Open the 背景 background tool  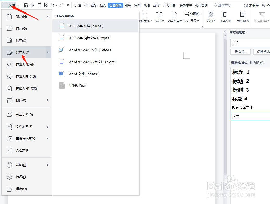211,17
